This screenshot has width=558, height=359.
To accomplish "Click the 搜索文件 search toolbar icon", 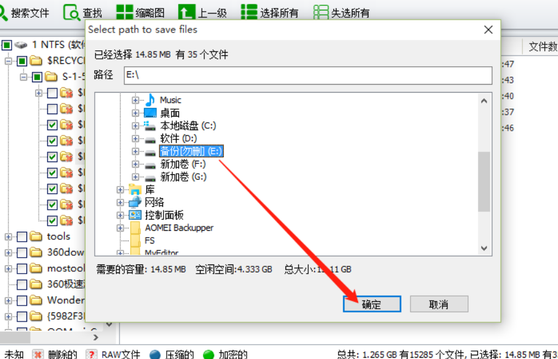I will 3,12.
